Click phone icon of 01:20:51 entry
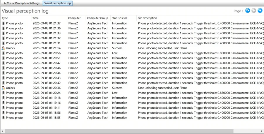264x134 pixels. pos(4,58)
